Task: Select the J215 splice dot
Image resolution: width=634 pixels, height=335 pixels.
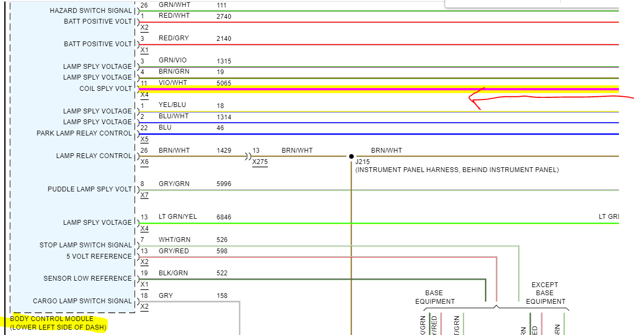Action: [x=351, y=156]
